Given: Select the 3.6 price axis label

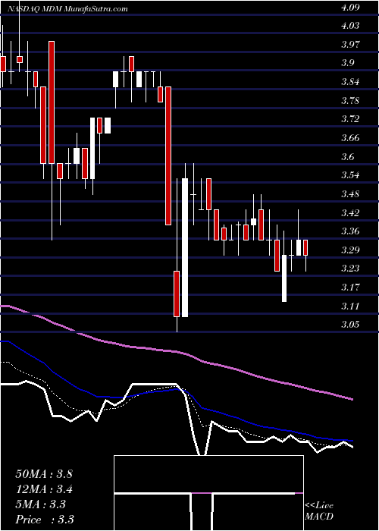Looking at the screenshot, I should pyautogui.click(x=347, y=157).
